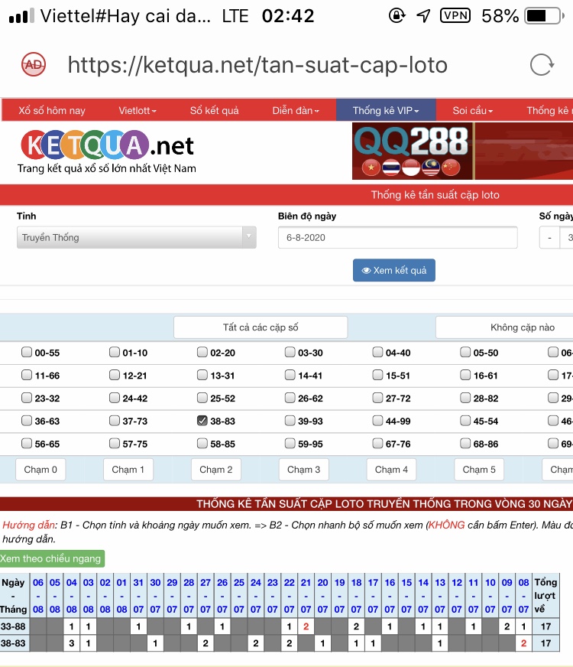
Task: Enable the 44-99 pair checkbox
Action: (378, 421)
